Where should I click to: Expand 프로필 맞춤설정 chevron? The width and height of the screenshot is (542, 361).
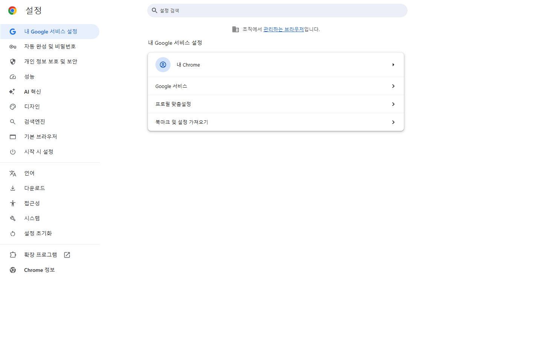click(x=393, y=104)
